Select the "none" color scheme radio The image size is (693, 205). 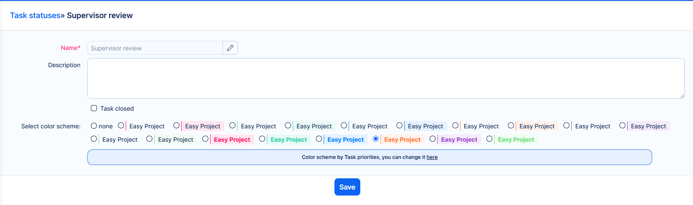coord(94,126)
